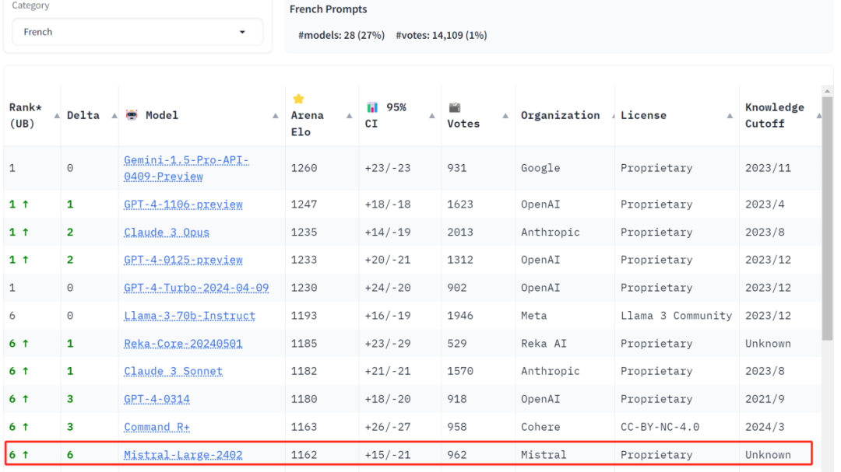Image resolution: width=841 pixels, height=472 pixels.
Task: Open the Category dropdown showing French
Action: [137, 32]
